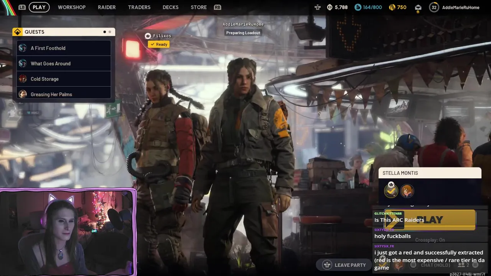Screen dimensions: 491x276
Task: Click the RB bumper icon
Action: coord(217,7)
